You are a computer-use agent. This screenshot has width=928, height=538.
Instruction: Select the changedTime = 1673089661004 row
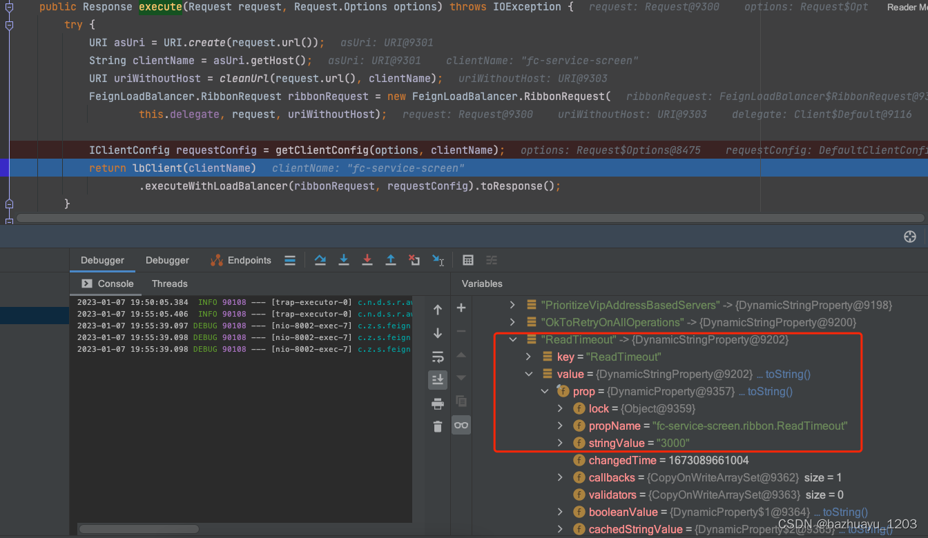coord(661,460)
